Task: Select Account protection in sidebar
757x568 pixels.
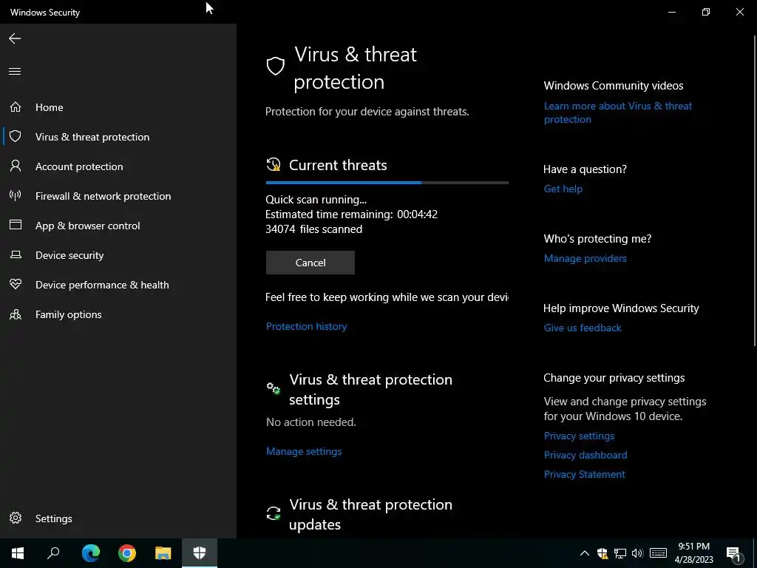Action: click(79, 166)
